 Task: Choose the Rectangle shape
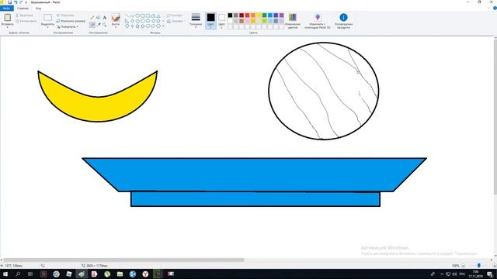143,15
